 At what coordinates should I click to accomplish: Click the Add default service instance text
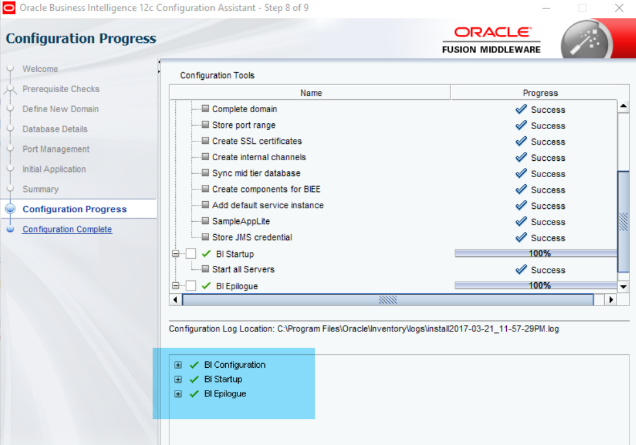[x=267, y=205]
